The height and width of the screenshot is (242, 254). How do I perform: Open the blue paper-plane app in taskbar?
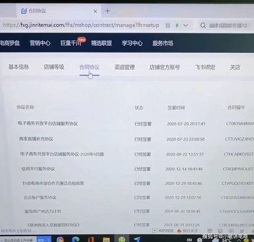tap(137, 239)
